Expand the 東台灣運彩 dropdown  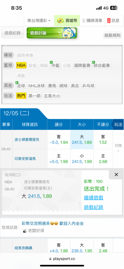click(39, 21)
